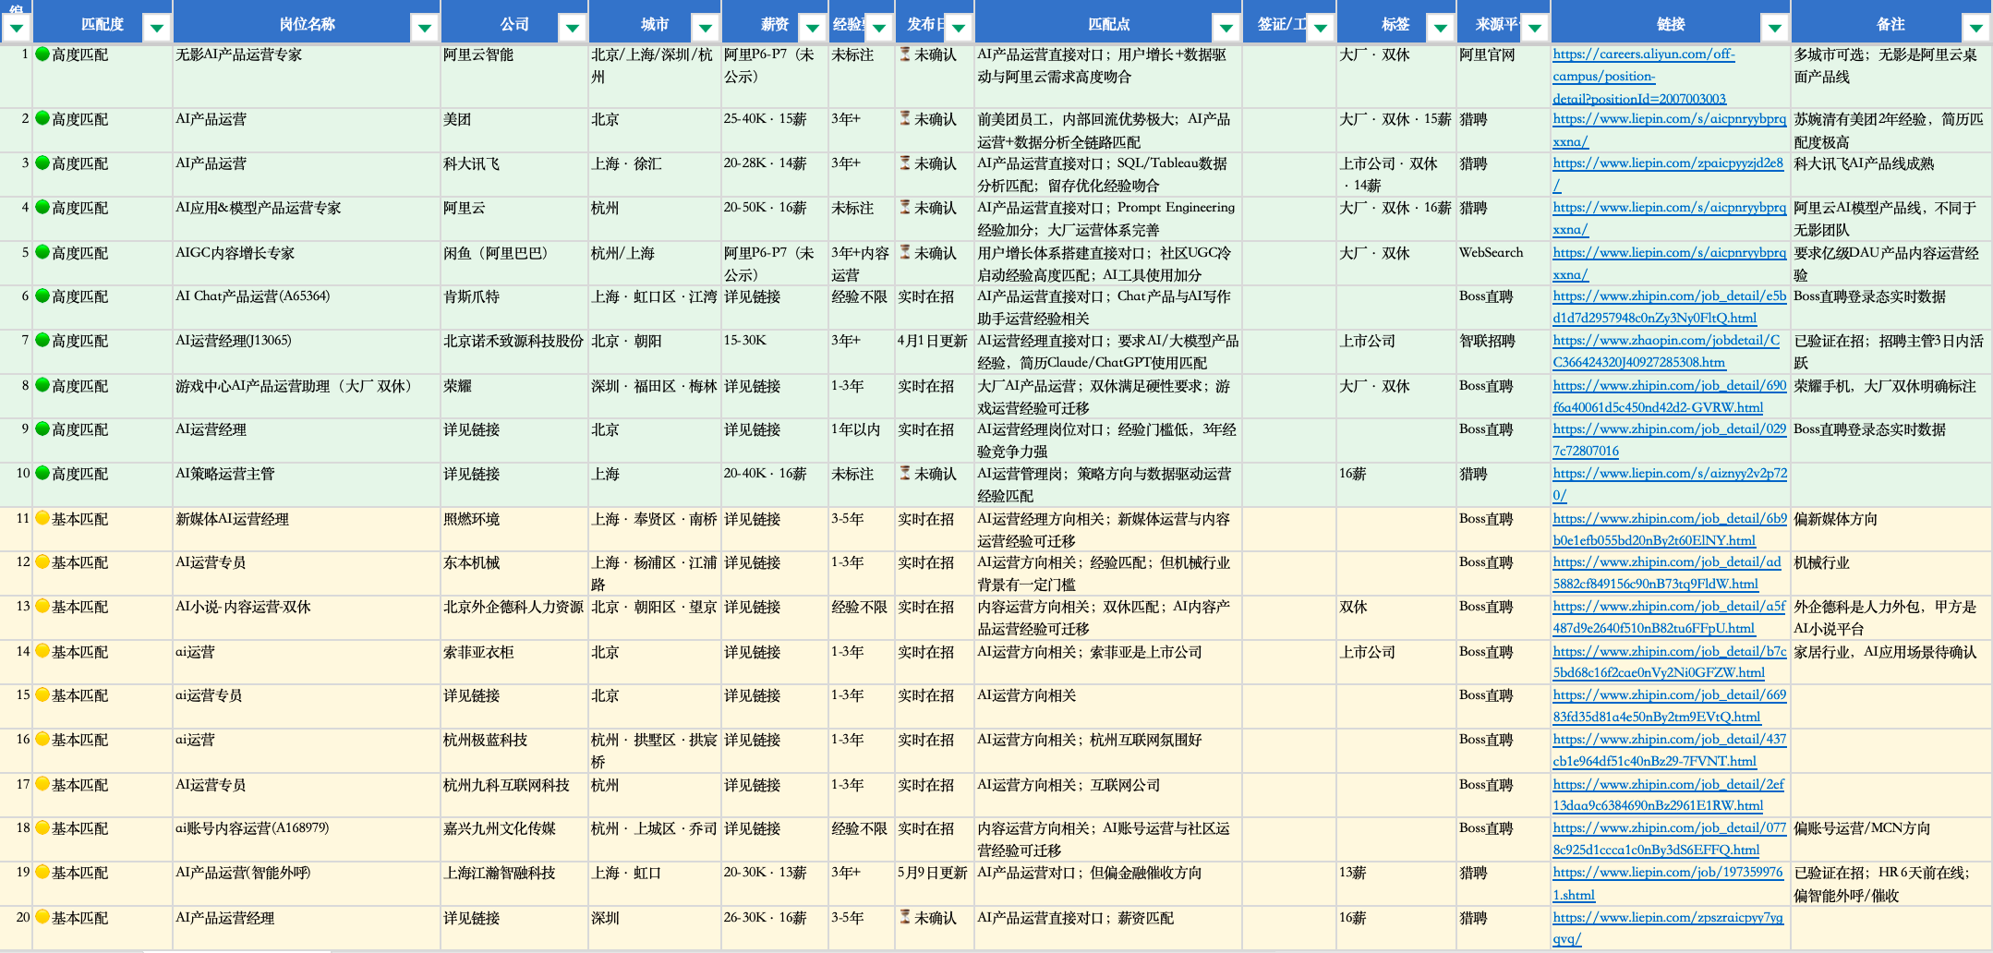This screenshot has width=1993, height=953.
Task: Click the yellow 基本匹配 dot in row 11
Action: pos(42,518)
